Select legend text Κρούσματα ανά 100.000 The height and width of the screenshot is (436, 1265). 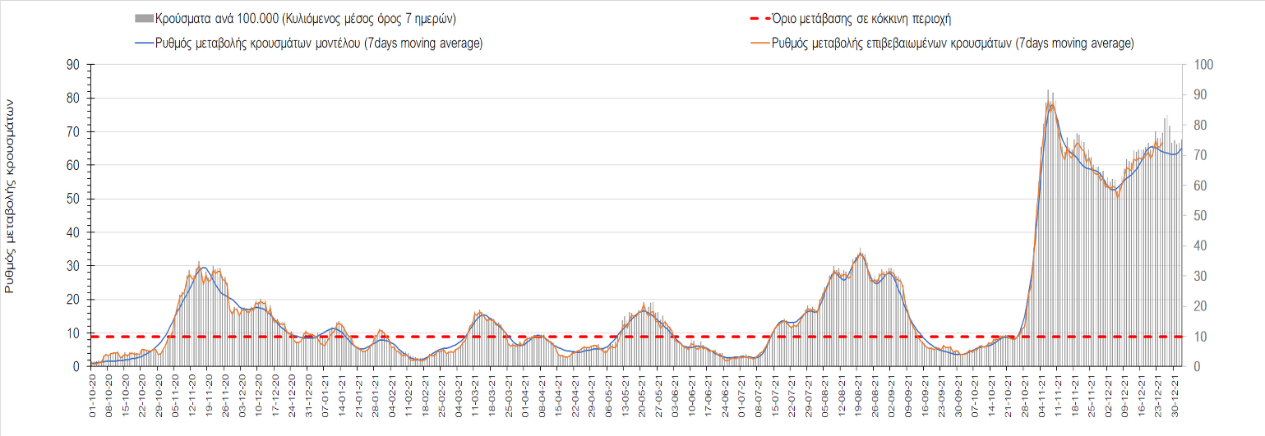(x=304, y=19)
